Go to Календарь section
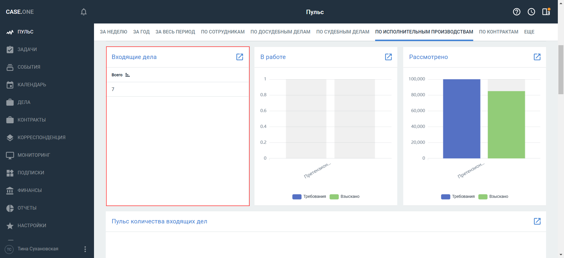 [x=32, y=85]
